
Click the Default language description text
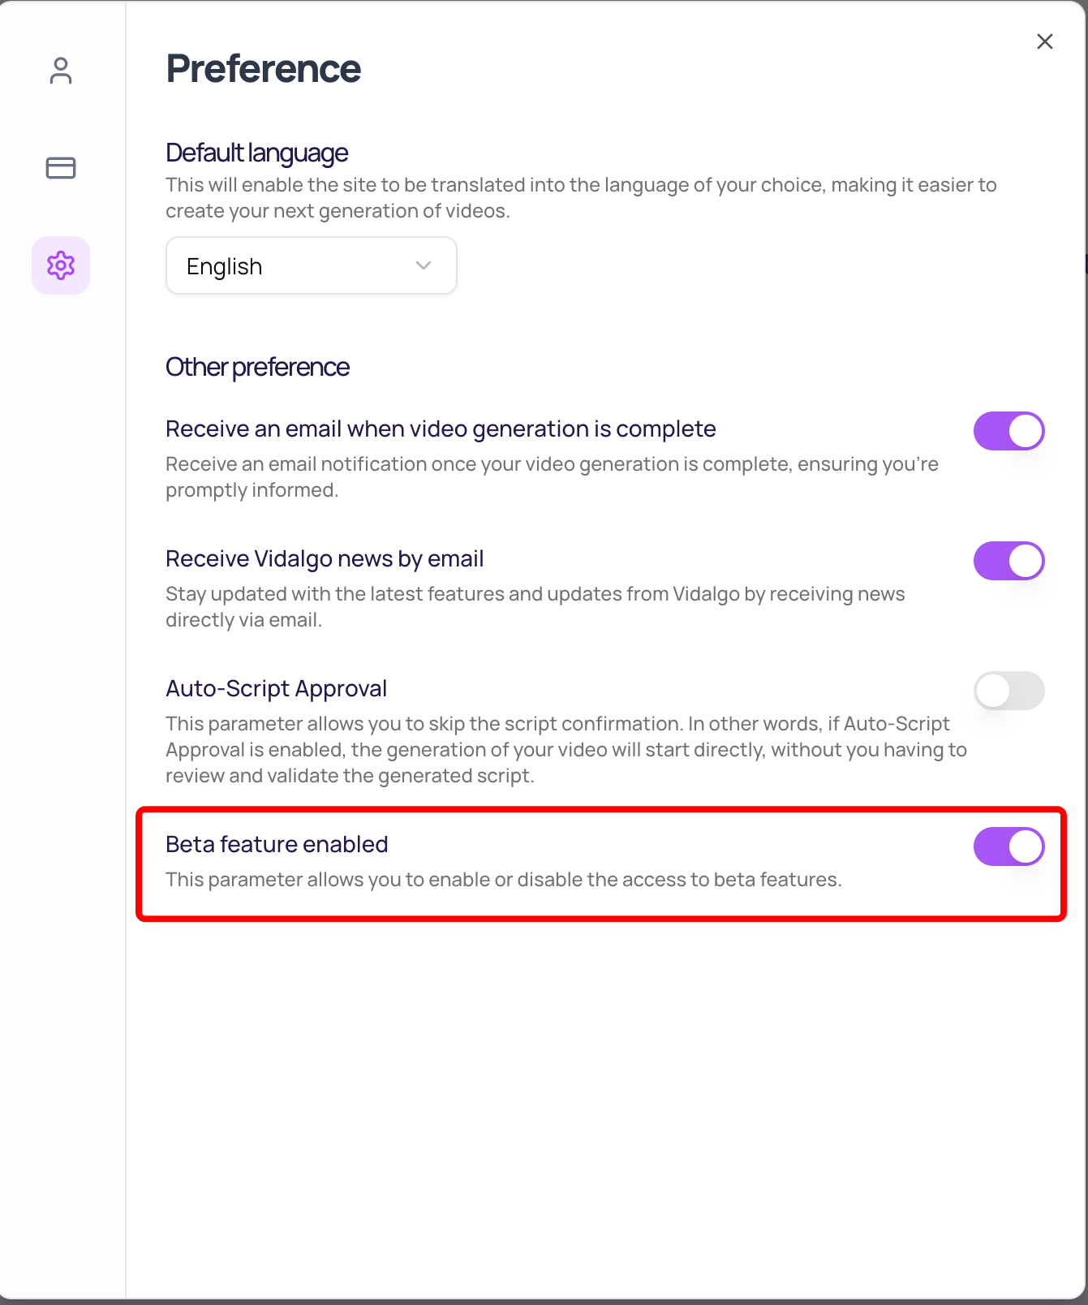tap(580, 198)
